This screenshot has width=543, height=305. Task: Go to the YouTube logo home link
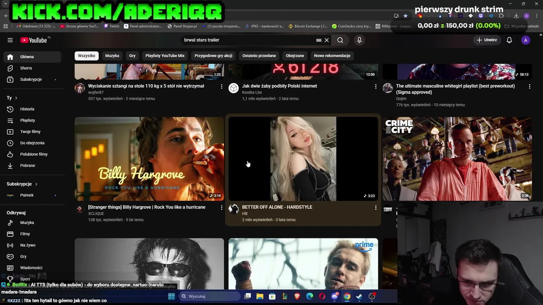(x=34, y=40)
